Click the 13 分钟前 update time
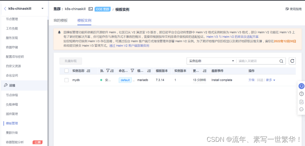Viewport: 305px width, 146px height. tap(199, 80)
